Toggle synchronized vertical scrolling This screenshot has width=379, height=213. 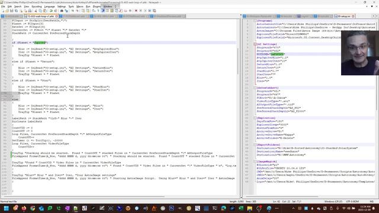(83, 11)
